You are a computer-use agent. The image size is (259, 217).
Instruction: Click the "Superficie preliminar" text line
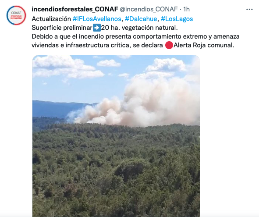105,28
